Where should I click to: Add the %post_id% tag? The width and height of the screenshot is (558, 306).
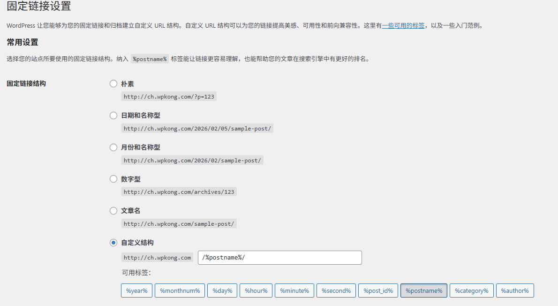click(378, 290)
